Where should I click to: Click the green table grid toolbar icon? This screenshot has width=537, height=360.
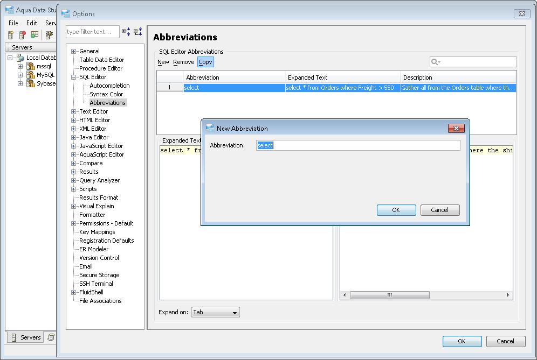pos(35,34)
